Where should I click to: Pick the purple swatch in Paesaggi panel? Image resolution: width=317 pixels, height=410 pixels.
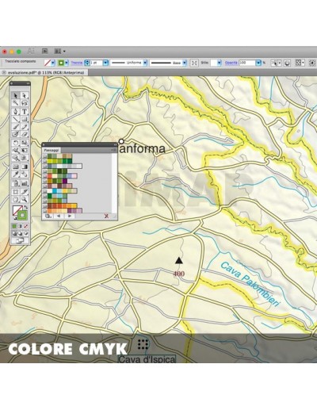(65, 181)
